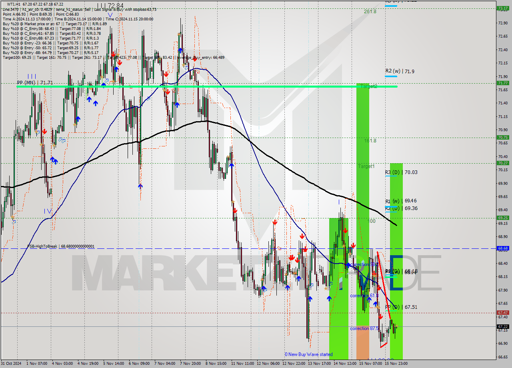This screenshot has height=368, width=512.
Task: Click the blue 68.68 price tag
Action: 502,248
